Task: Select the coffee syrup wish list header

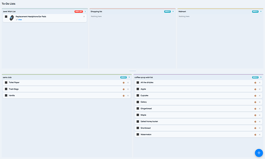Action: coord(144,78)
